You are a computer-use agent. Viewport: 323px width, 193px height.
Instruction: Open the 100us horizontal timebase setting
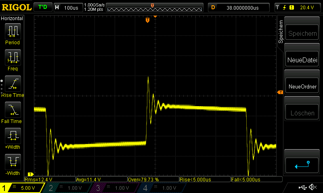[x=68, y=8]
